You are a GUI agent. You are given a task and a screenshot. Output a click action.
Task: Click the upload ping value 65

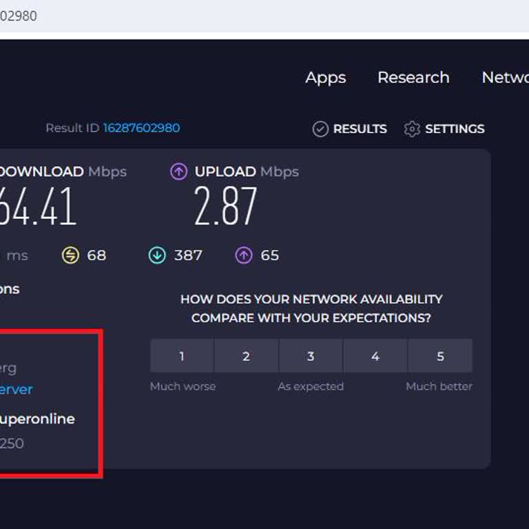pyautogui.click(x=269, y=256)
